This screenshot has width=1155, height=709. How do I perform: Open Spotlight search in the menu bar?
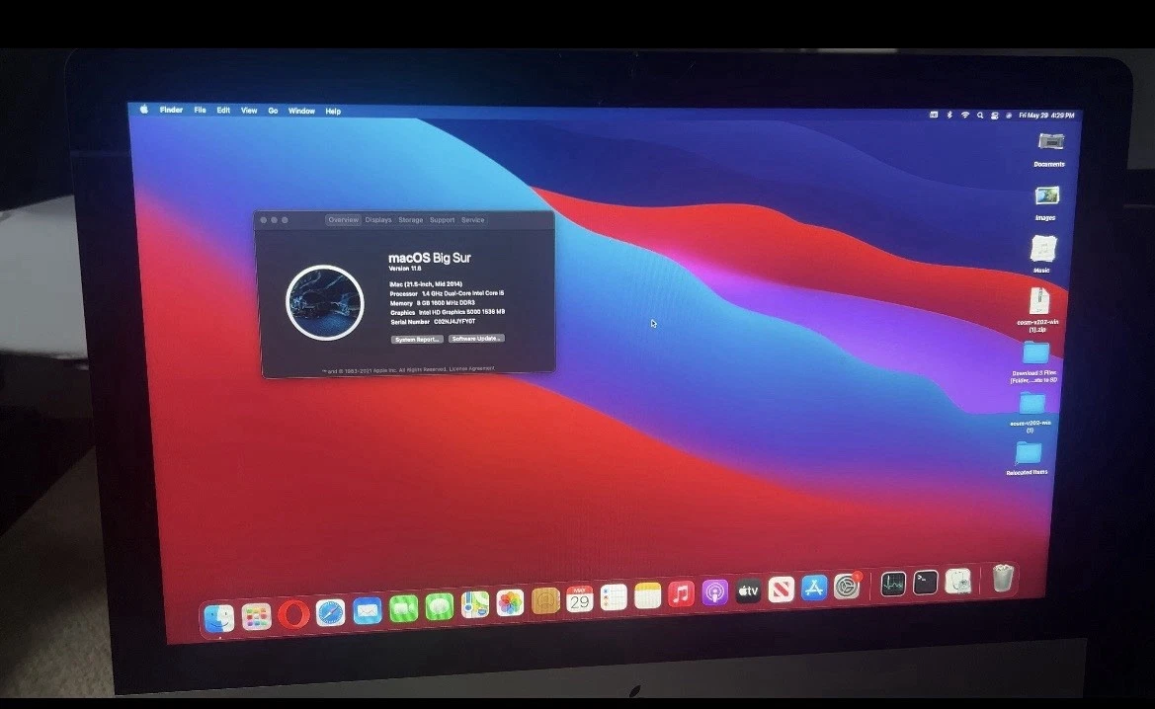[980, 115]
